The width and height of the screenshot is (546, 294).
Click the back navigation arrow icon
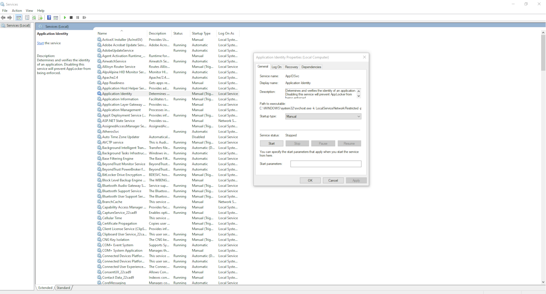click(x=3, y=18)
